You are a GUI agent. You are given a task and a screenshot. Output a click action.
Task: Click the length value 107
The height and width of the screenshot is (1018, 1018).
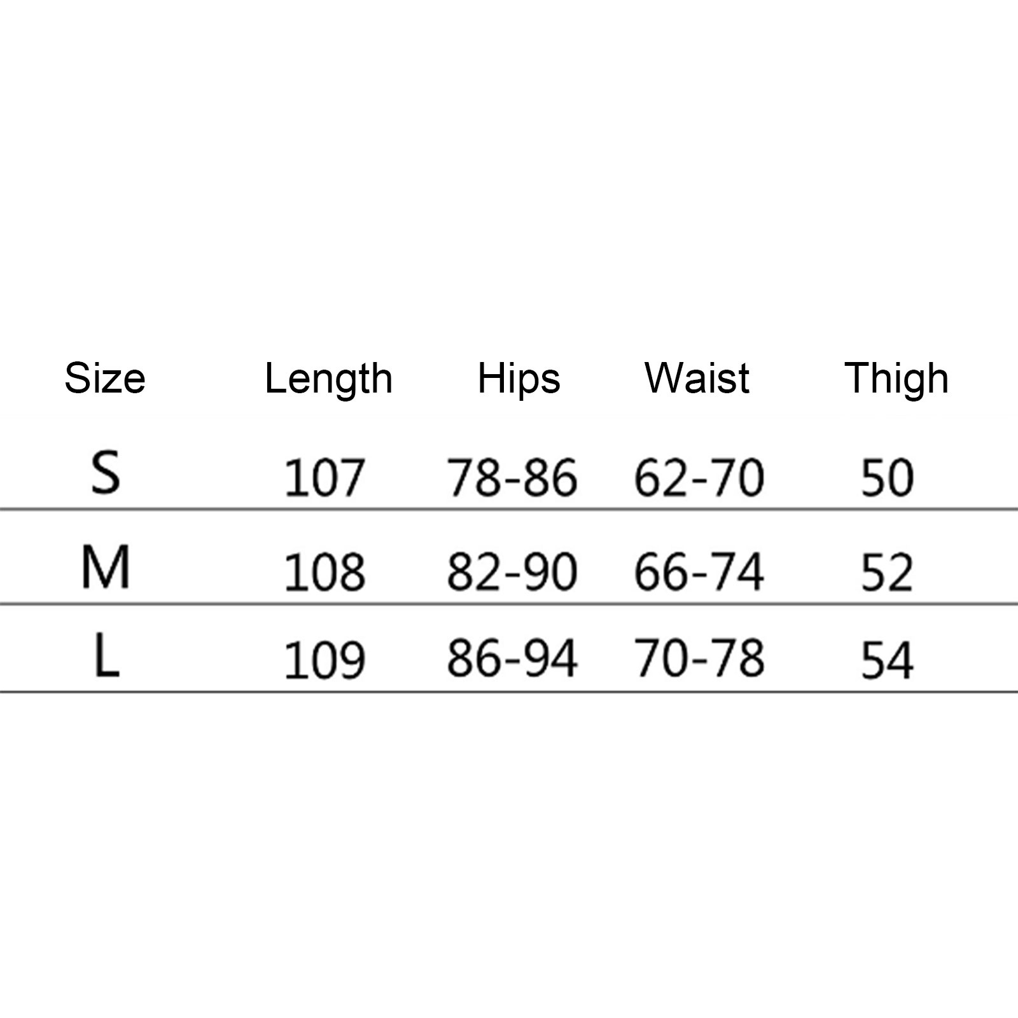click(324, 478)
